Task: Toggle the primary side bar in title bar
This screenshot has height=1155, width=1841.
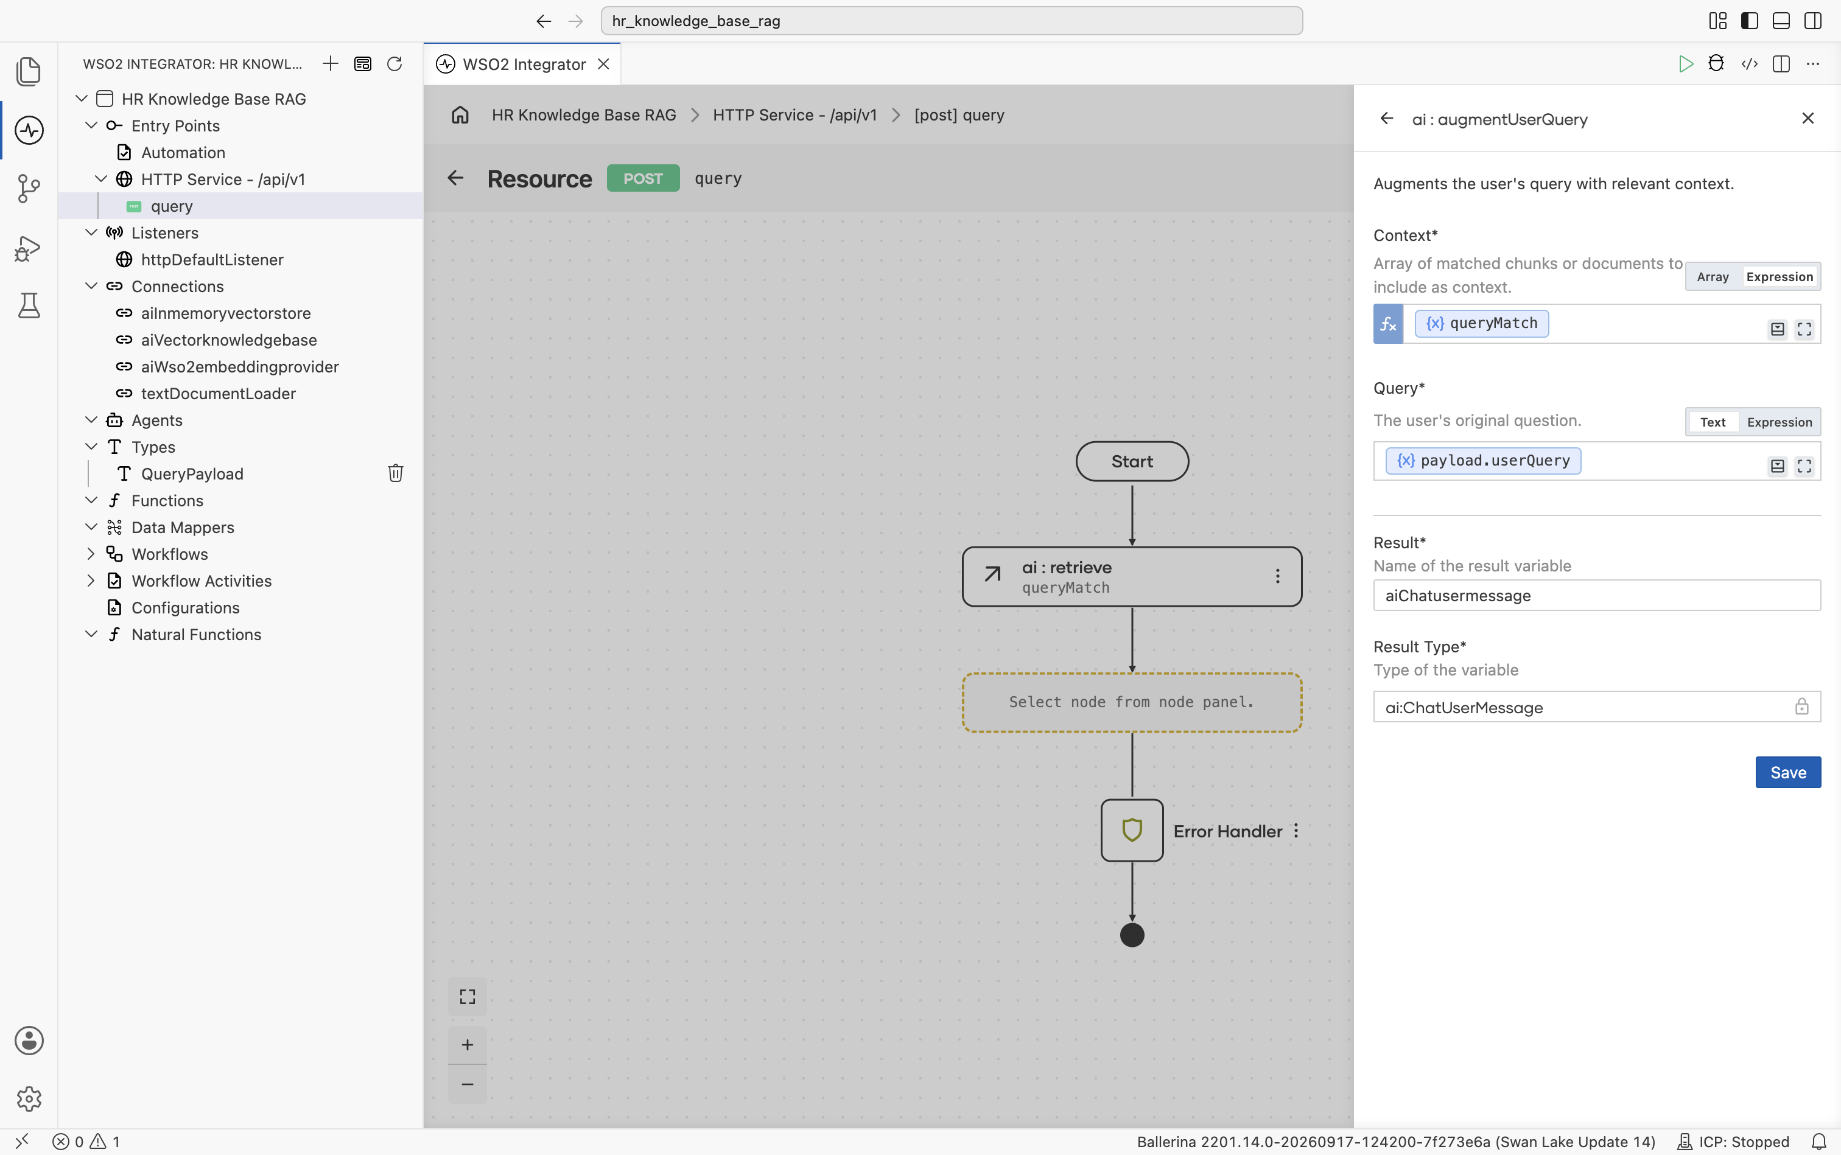Action: point(1749,21)
